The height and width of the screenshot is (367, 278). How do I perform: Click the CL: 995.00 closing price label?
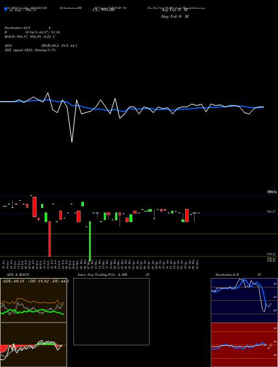tap(103, 10)
